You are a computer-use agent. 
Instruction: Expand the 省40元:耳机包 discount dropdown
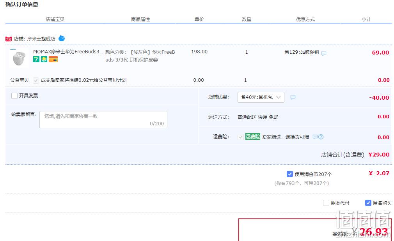point(261,97)
